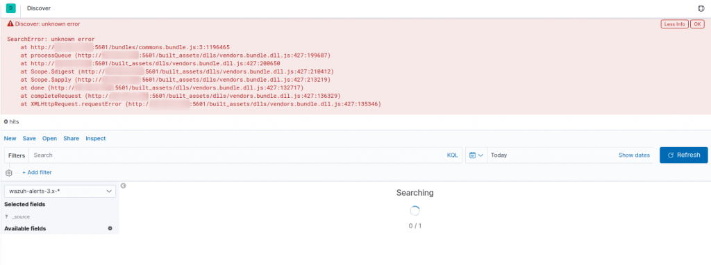Click the Selected fields heading
This screenshot has width=711, height=265.
coord(24,204)
